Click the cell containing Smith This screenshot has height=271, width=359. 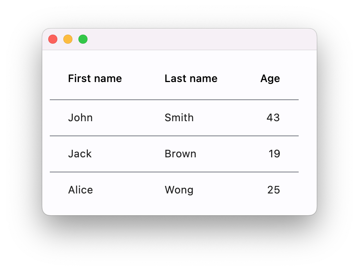[x=179, y=117]
